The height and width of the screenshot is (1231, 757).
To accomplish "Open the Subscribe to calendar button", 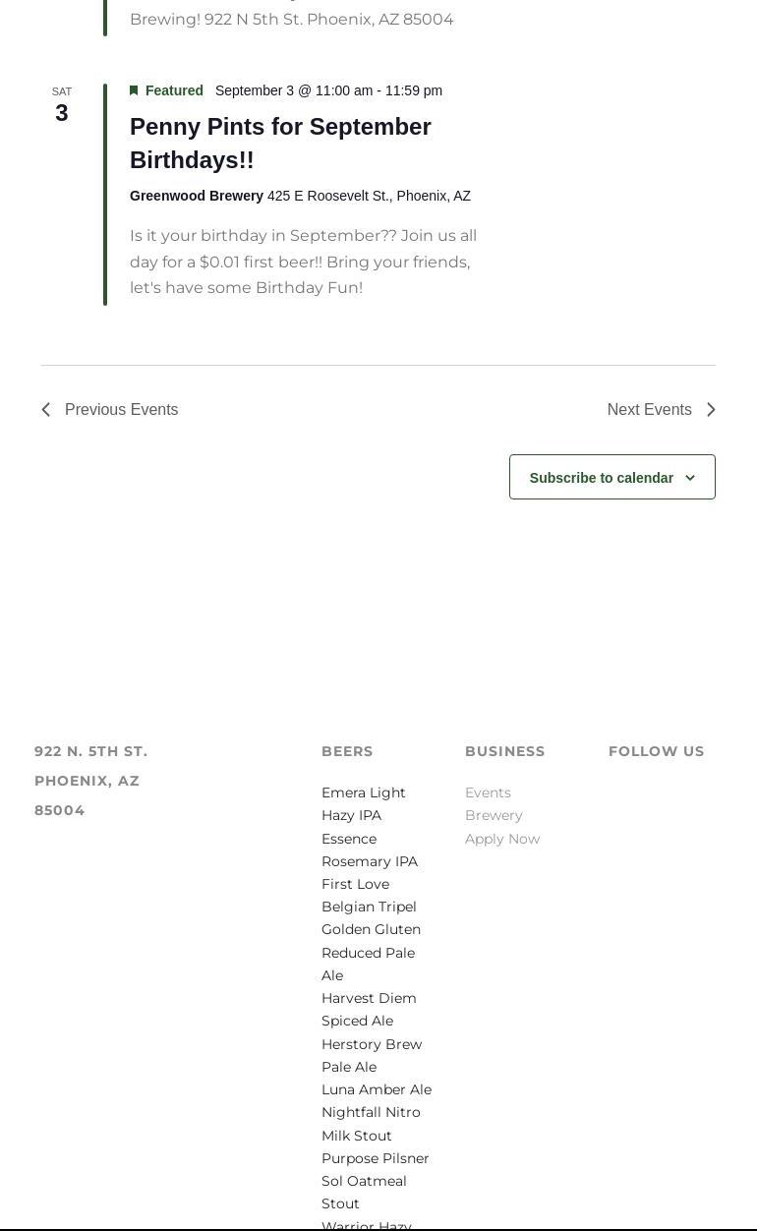I will click(x=602, y=478).
